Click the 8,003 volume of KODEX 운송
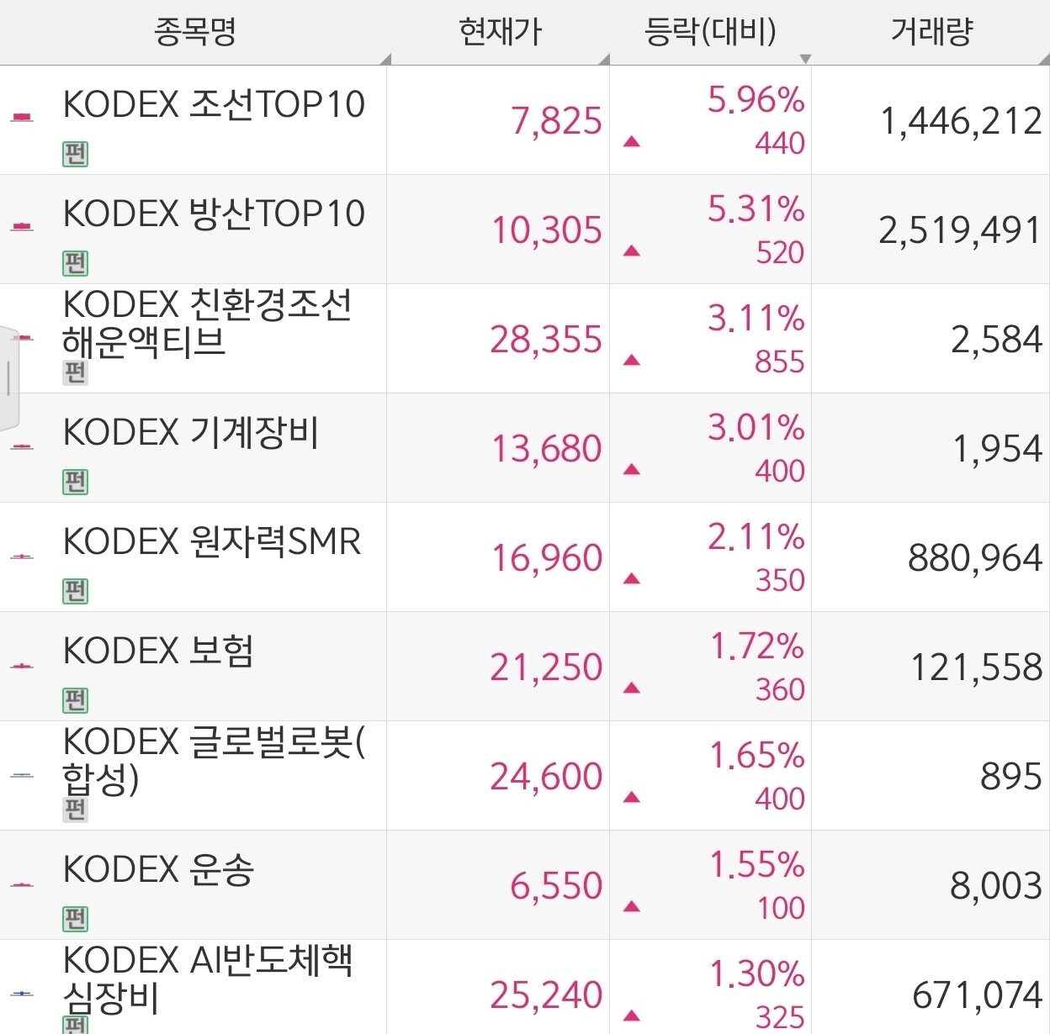1050x1034 pixels. pyautogui.click(x=996, y=886)
